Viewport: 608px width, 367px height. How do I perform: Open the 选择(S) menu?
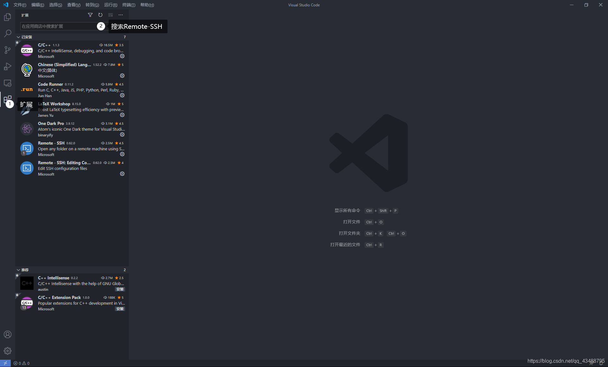point(55,5)
